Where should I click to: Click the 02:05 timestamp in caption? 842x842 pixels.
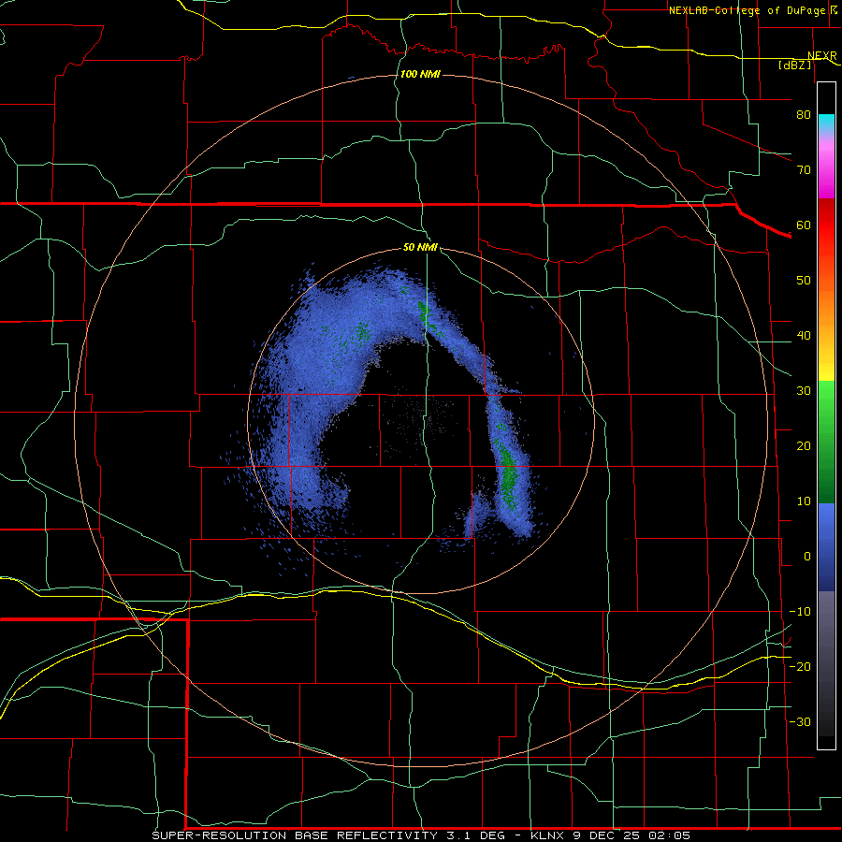click(x=669, y=835)
